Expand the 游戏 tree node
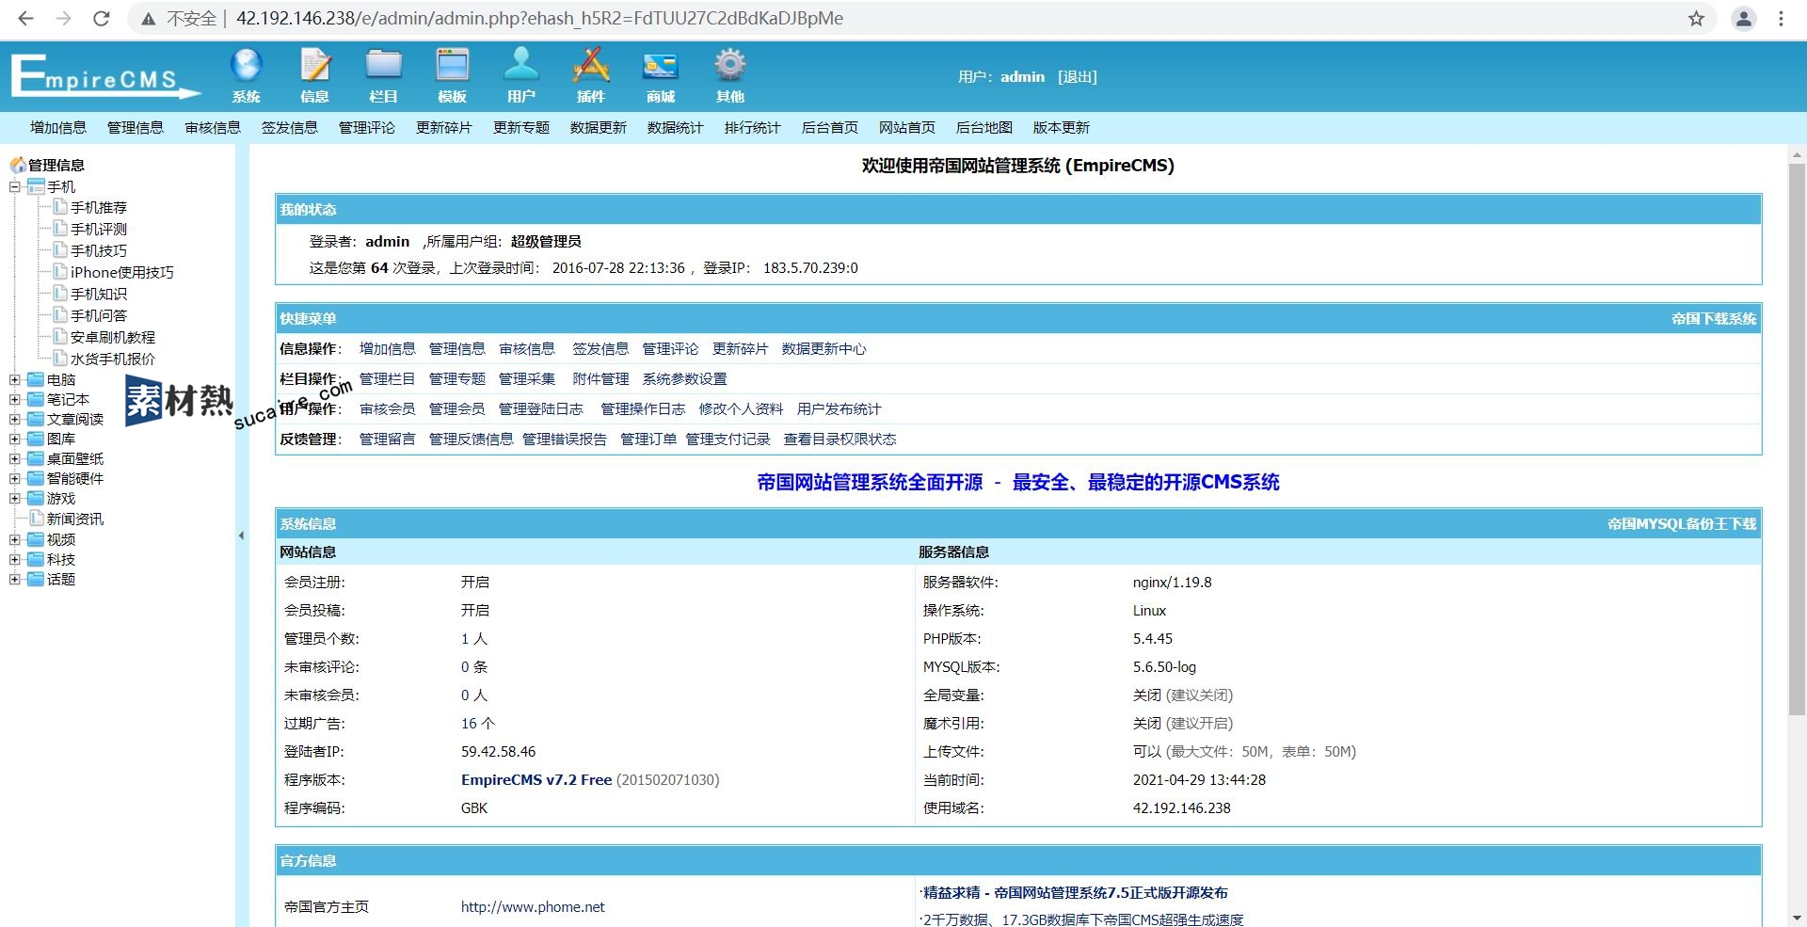1807x927 pixels. click(14, 499)
